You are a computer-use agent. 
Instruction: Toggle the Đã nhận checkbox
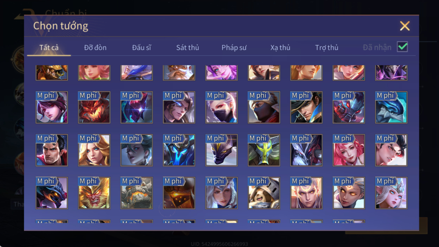402,47
